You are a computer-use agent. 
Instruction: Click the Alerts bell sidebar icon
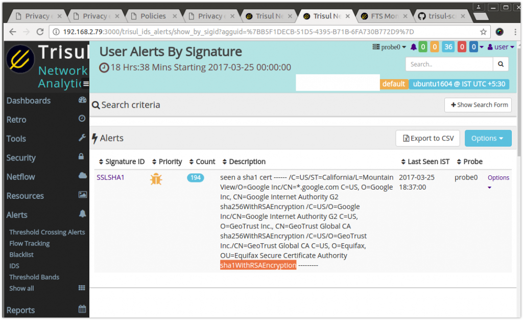click(x=82, y=214)
